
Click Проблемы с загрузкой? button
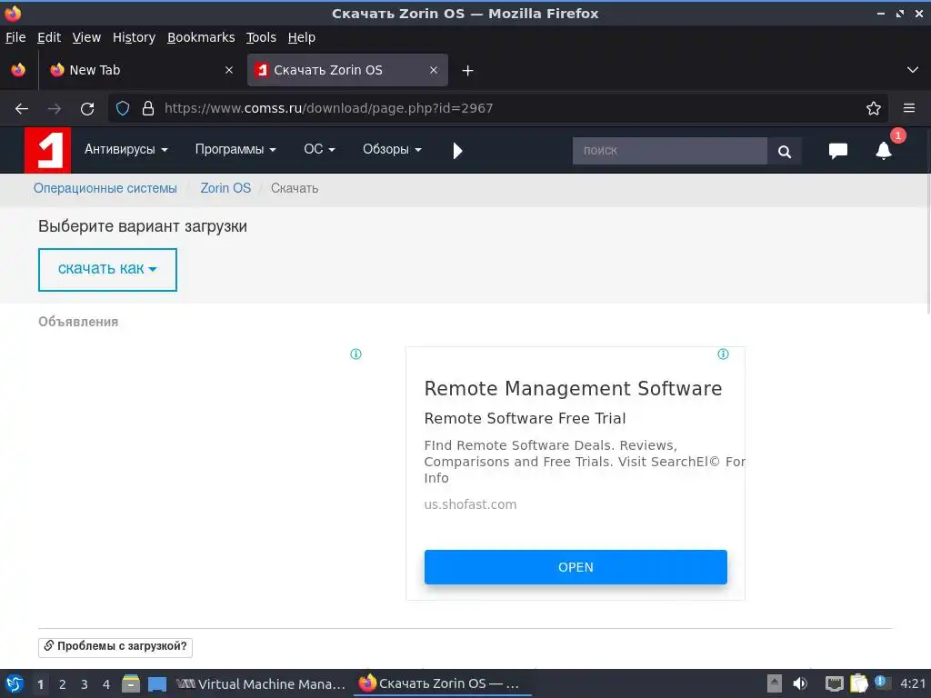click(115, 646)
